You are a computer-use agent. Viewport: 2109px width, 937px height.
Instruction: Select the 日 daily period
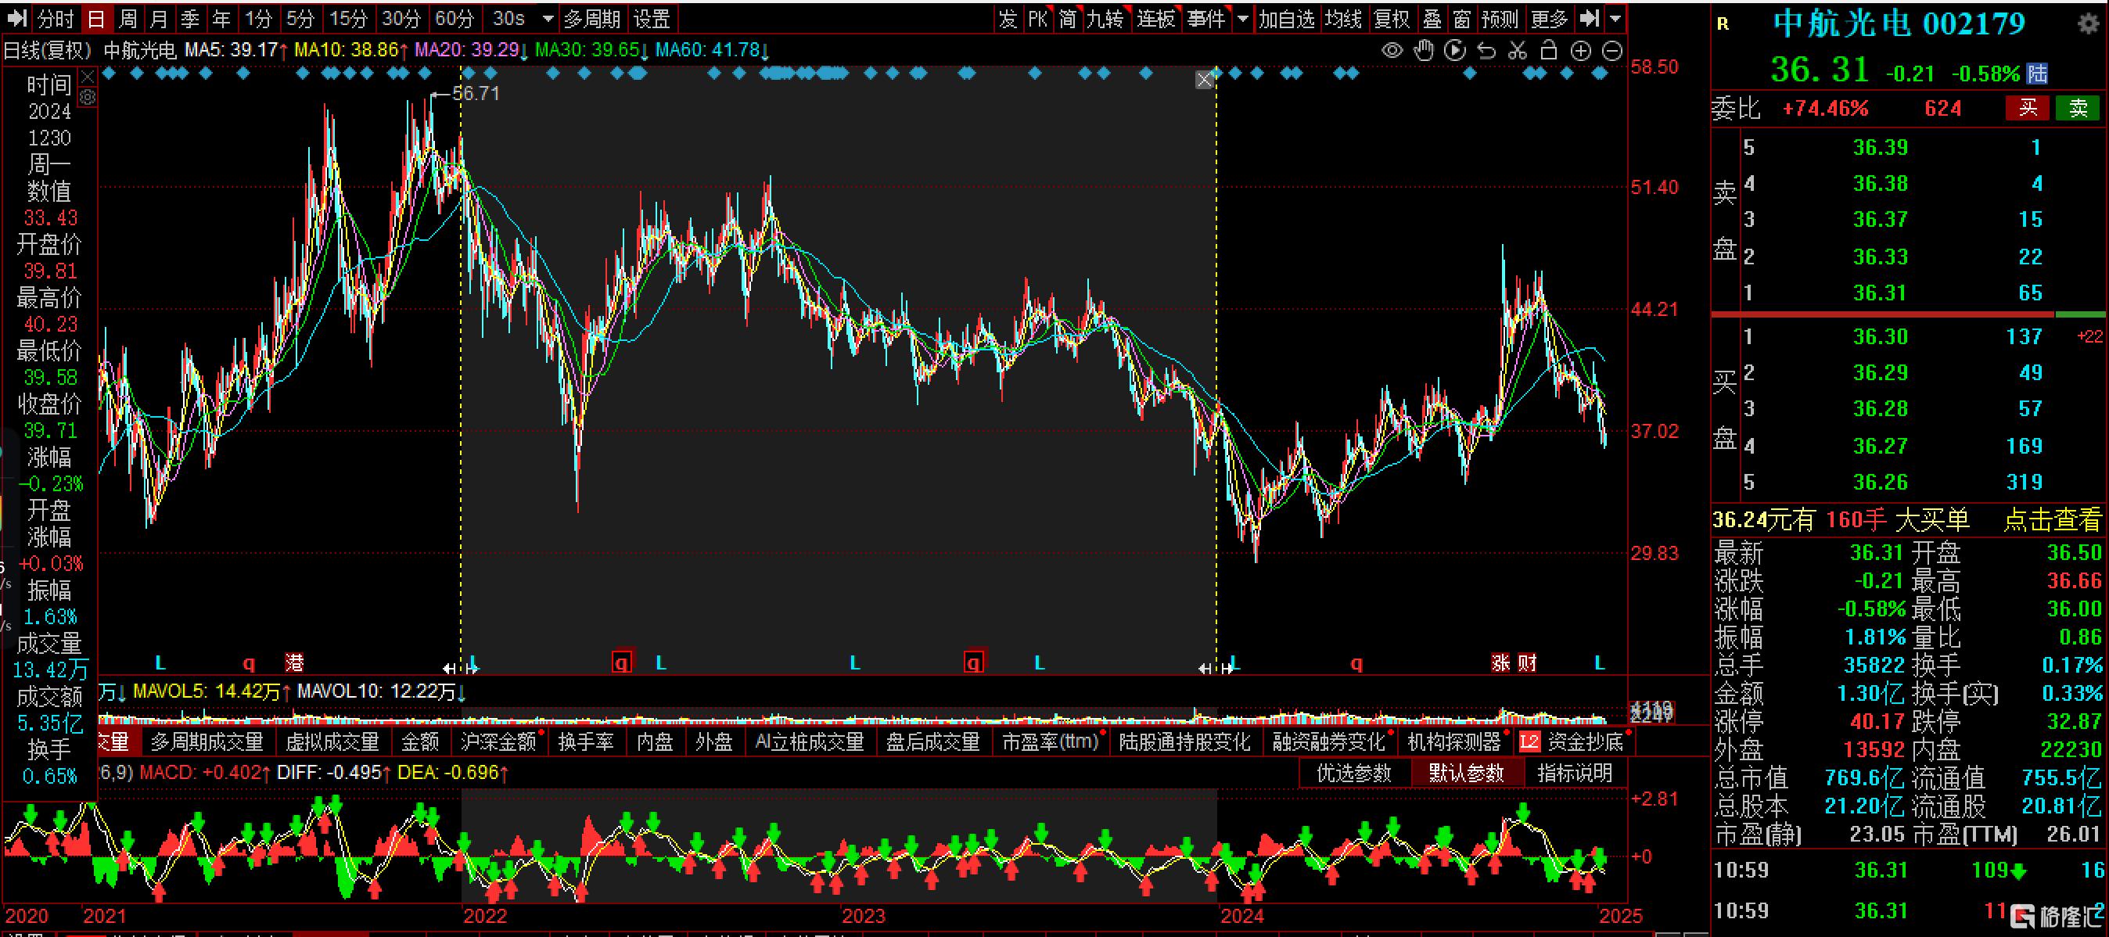[x=95, y=18]
